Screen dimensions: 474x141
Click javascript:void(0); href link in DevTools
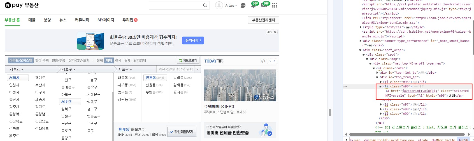(x=420, y=91)
